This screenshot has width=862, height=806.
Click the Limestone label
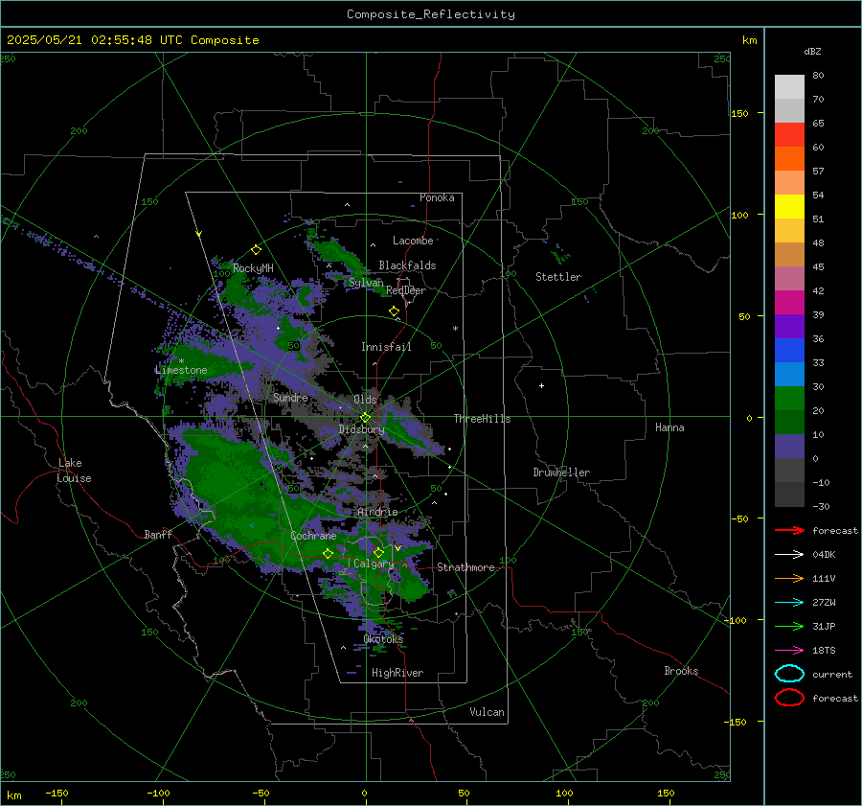coord(181,370)
